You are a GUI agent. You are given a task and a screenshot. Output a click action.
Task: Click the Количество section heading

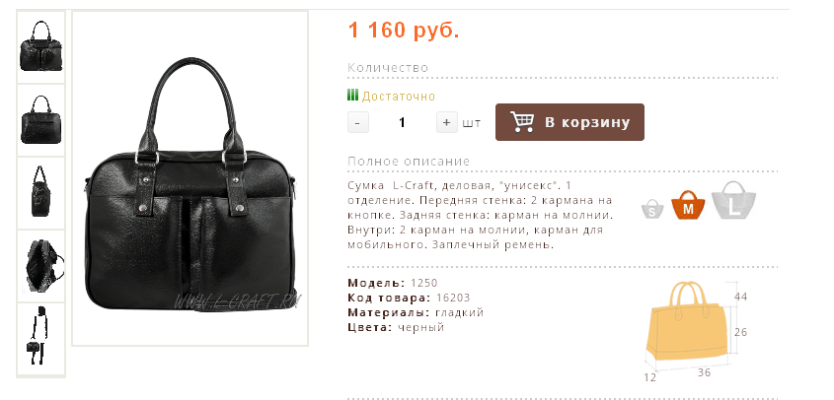tap(388, 68)
